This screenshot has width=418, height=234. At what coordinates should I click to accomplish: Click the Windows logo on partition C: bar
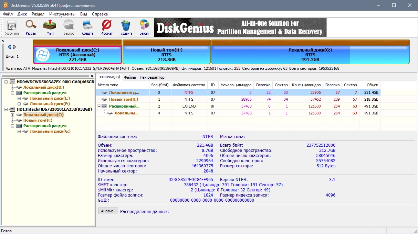[43, 55]
